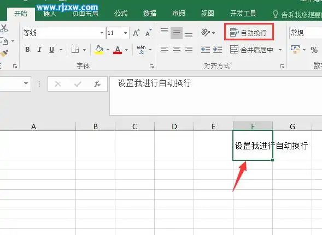Screen dimensions: 322x235
Task: Confirm formula bar entry (check)
Action: [78, 84]
